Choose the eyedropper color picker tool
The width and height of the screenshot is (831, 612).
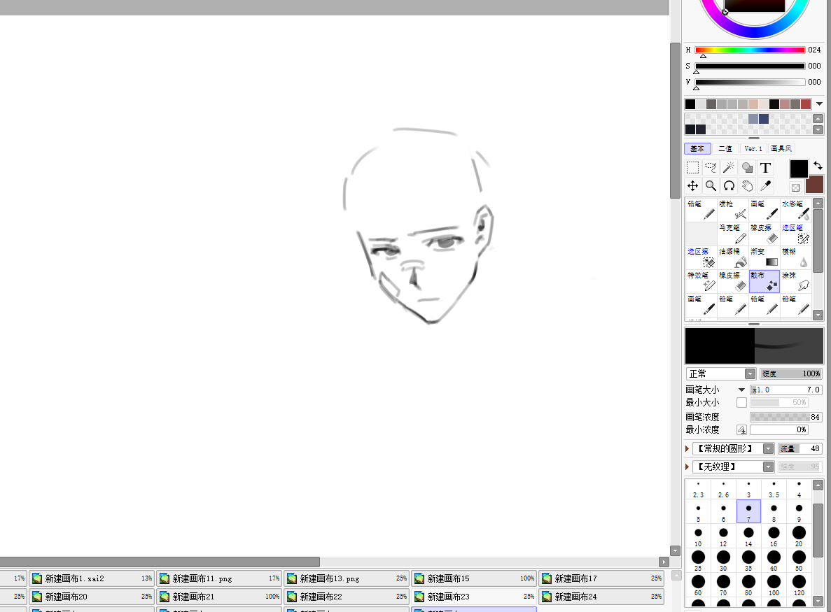pos(765,185)
